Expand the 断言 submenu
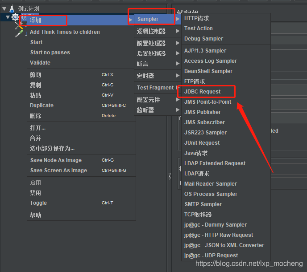307x272 pixels. click(x=158, y=64)
